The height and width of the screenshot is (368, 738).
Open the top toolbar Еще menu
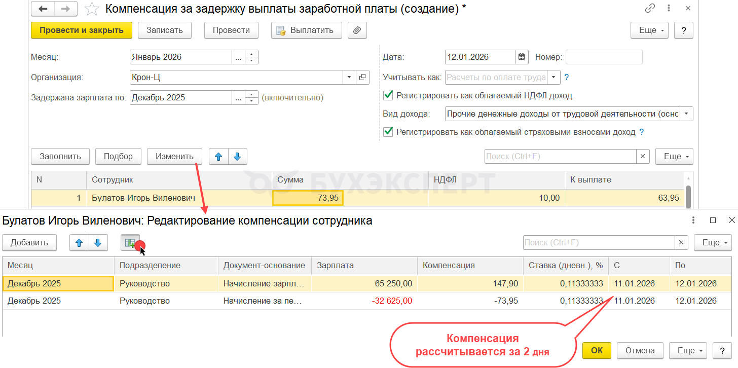pos(650,30)
